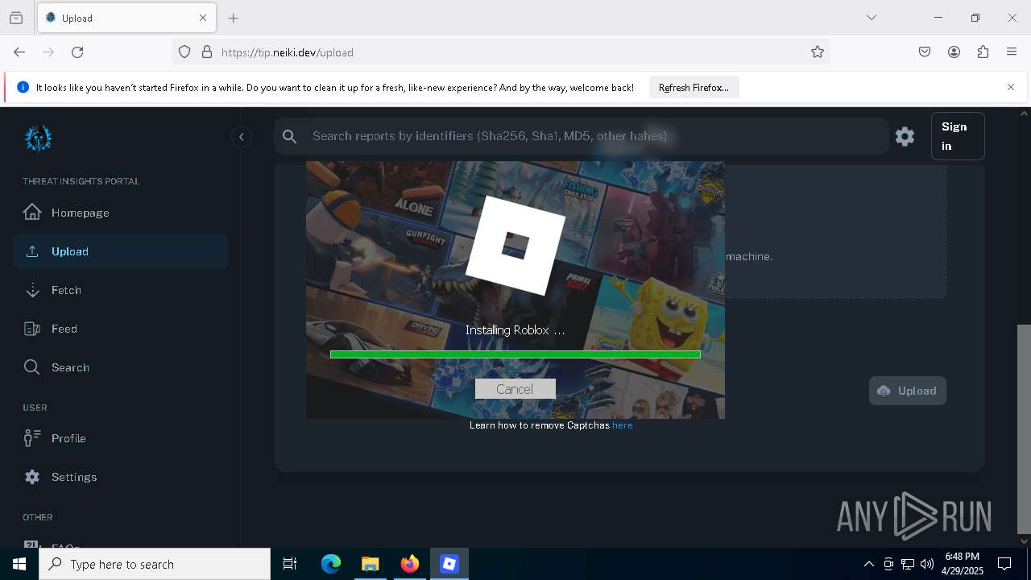Click the tracking protection shield icon
The height and width of the screenshot is (580, 1031).
point(184,52)
